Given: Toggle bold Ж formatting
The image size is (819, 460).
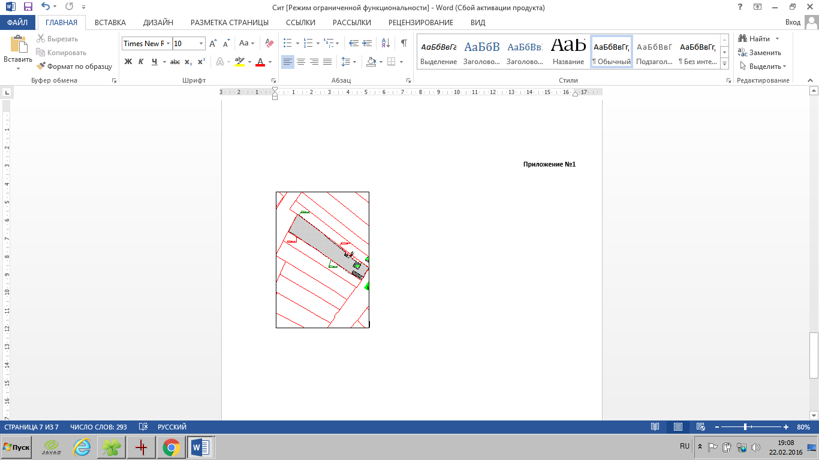Looking at the screenshot, I should [x=128, y=62].
